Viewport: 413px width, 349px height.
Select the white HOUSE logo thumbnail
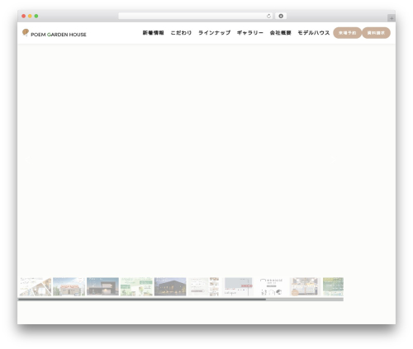click(272, 286)
